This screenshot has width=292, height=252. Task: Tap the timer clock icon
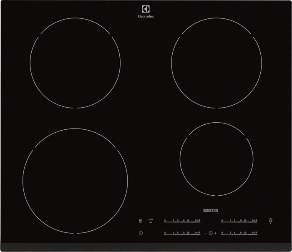(x=211, y=233)
